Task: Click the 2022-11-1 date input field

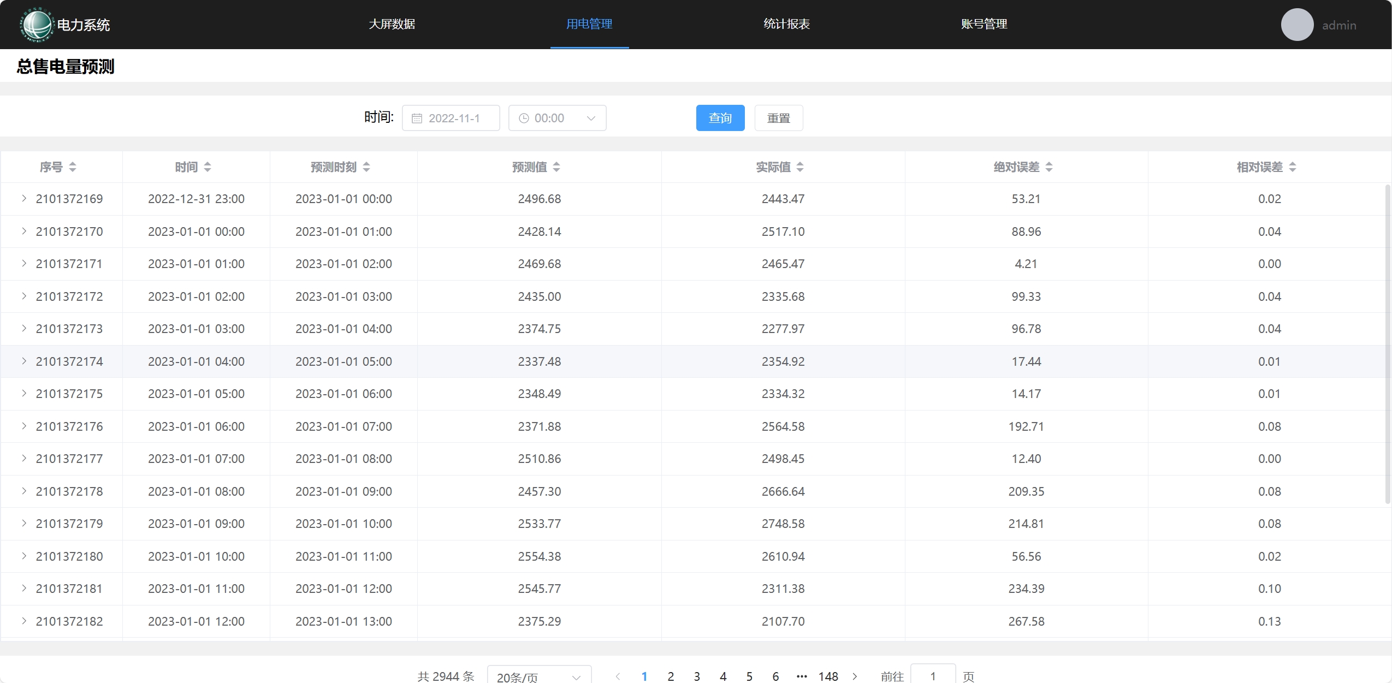Action: pos(451,118)
